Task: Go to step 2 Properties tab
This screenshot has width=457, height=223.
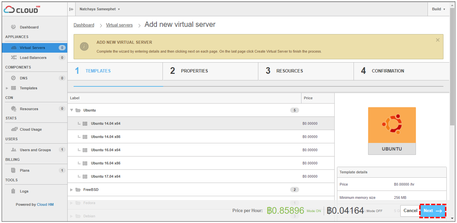Action: [x=210, y=71]
